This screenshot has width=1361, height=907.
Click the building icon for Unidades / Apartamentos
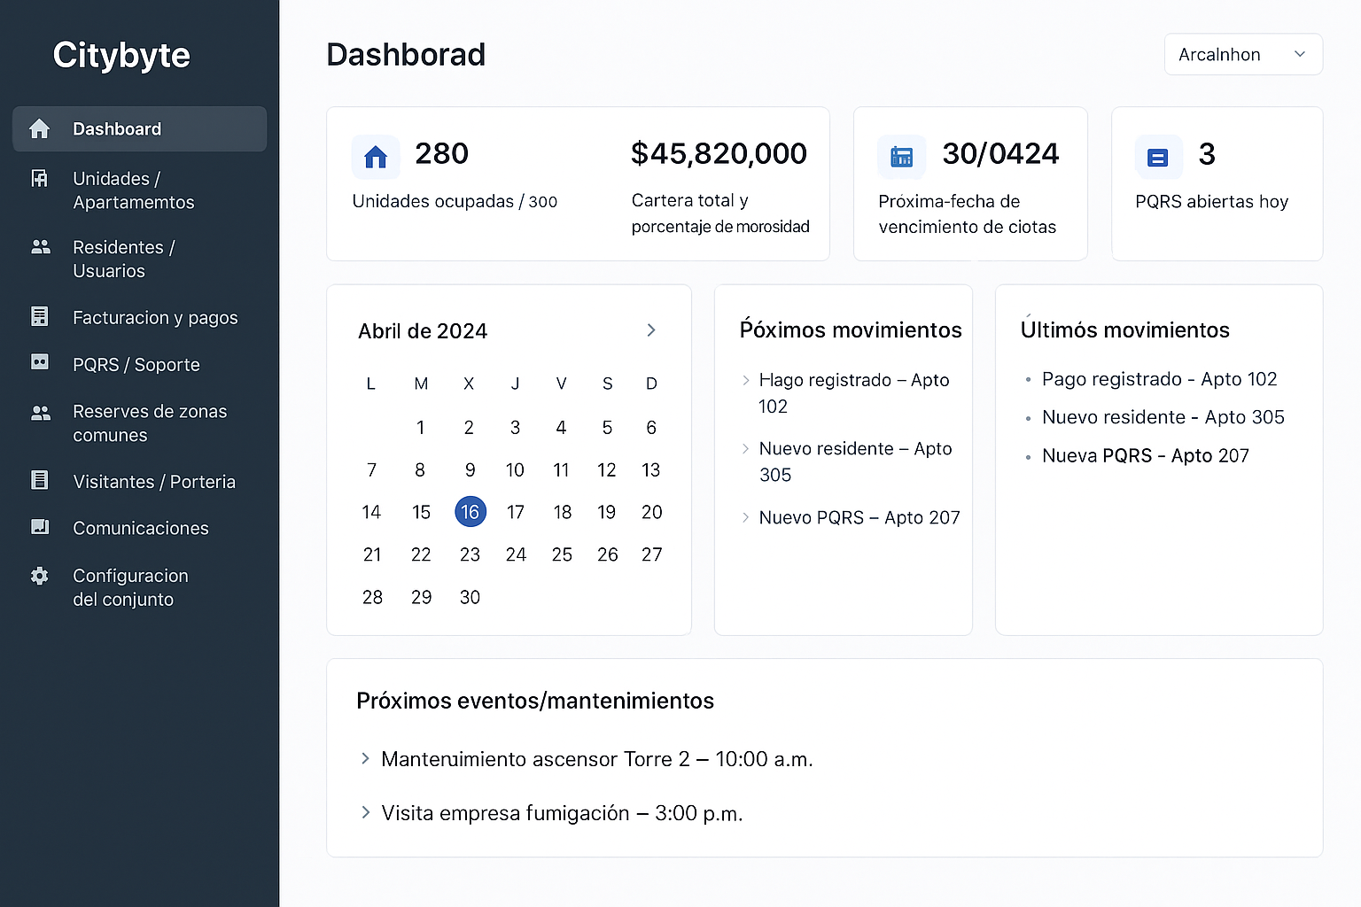tap(40, 179)
